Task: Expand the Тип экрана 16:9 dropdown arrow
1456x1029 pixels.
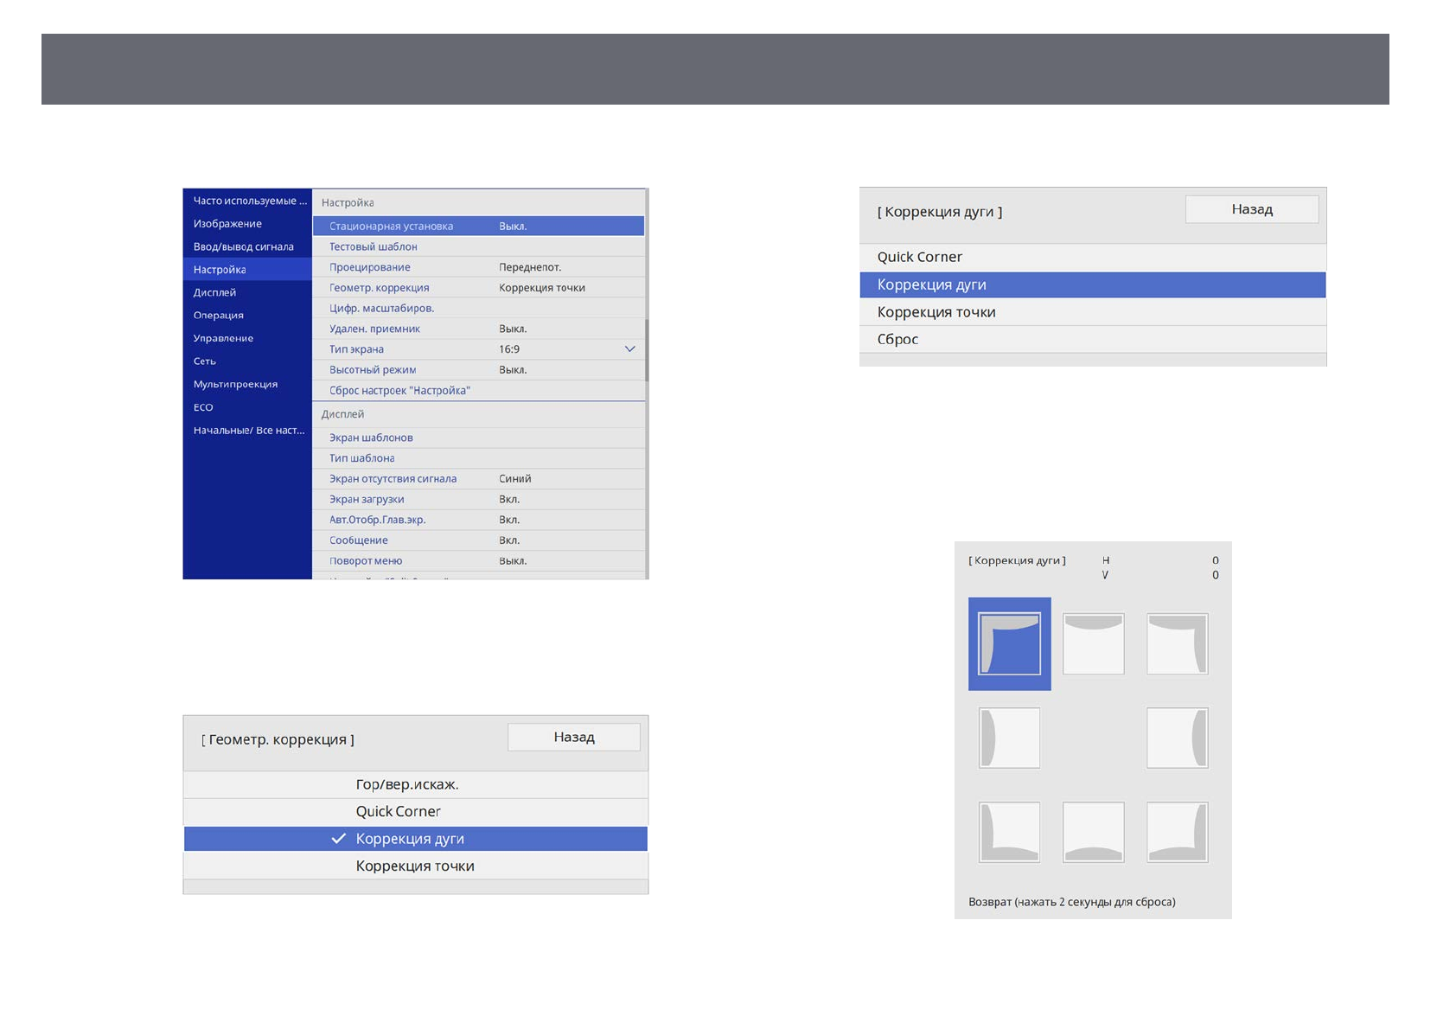Action: coord(629,349)
